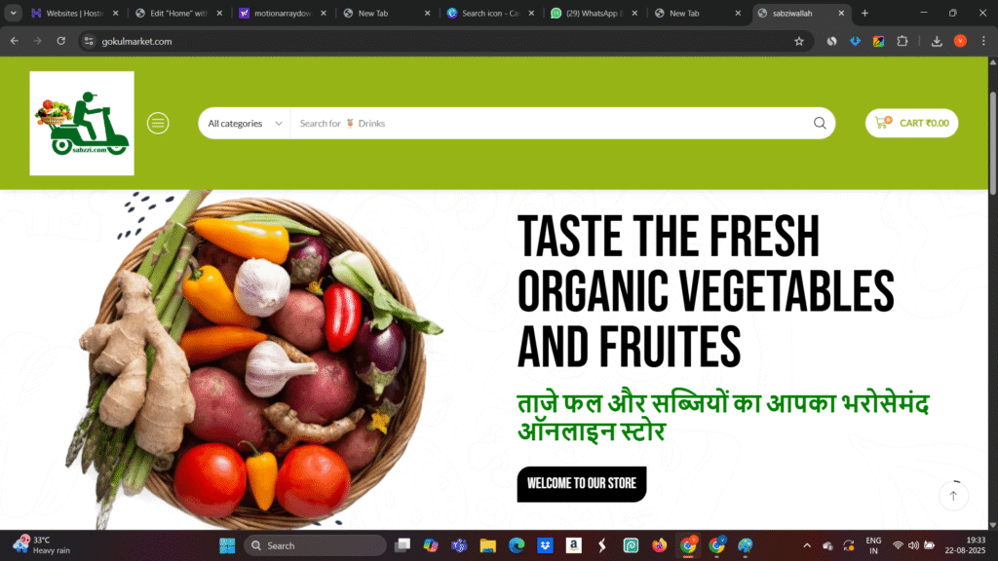Open the CART ₹0.00 button
Image resolution: width=998 pixels, height=561 pixels.
point(911,123)
